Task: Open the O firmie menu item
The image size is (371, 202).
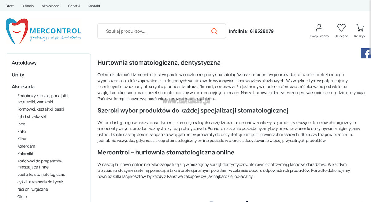Action: coord(28,6)
